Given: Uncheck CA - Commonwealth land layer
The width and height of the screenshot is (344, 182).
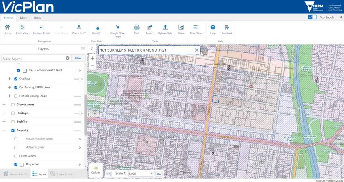Looking at the screenshot, I should 19,71.
